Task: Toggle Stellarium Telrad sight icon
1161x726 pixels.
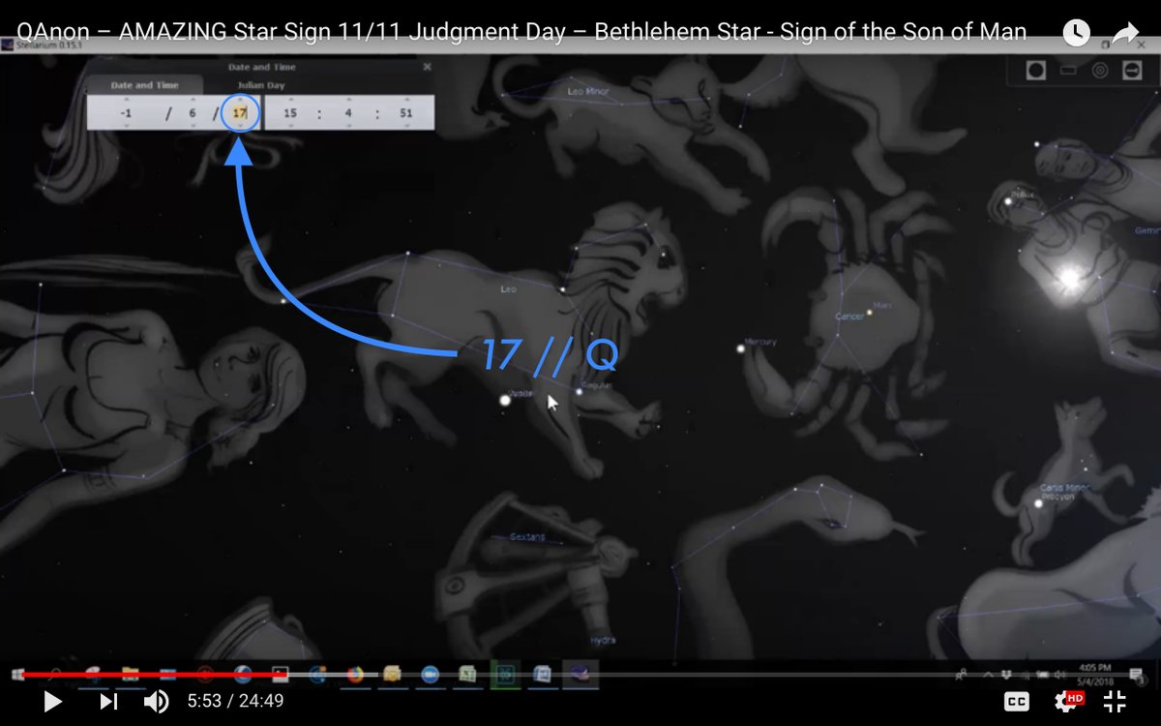Action: 1100,70
